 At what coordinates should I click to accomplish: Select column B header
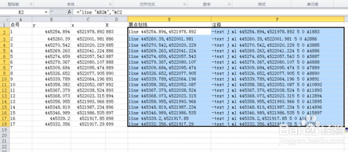(x=51, y=19)
